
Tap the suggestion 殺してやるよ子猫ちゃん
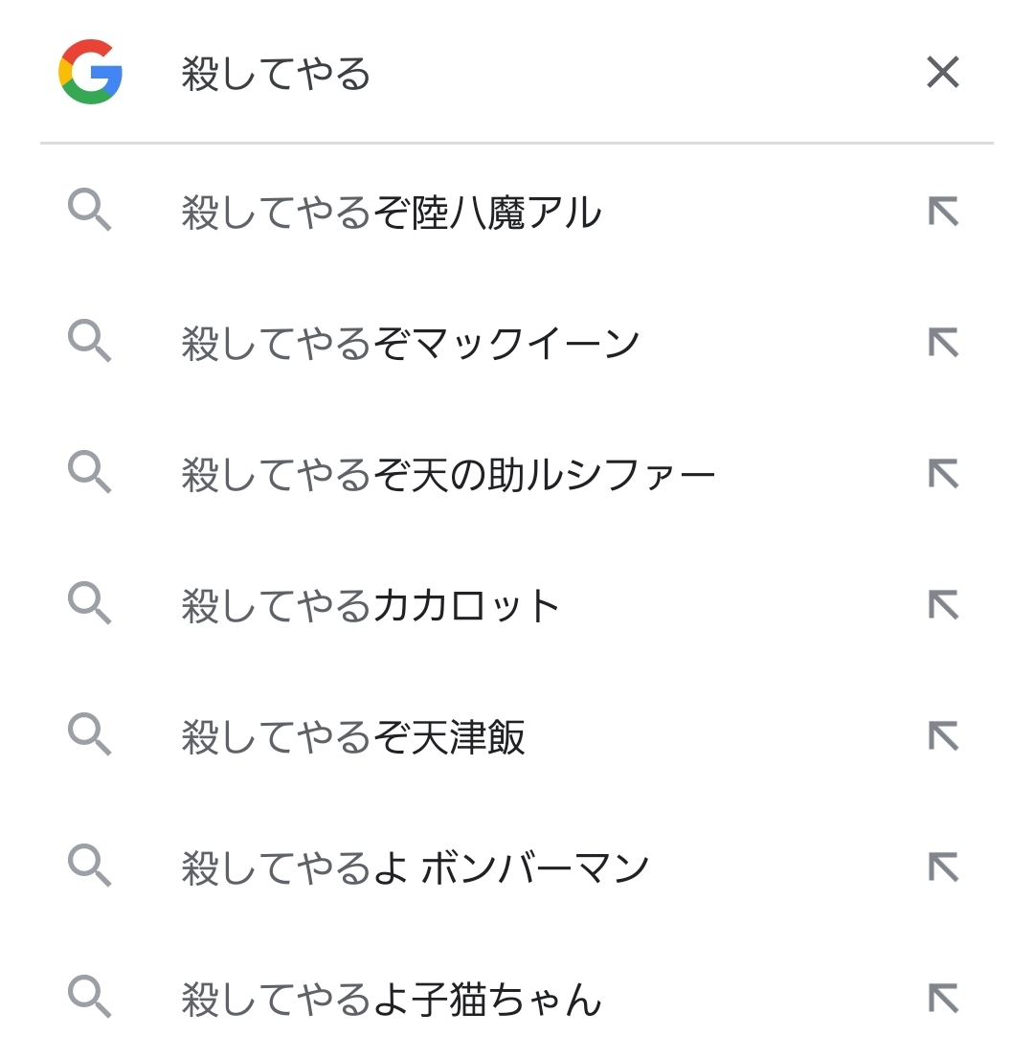(x=392, y=1000)
